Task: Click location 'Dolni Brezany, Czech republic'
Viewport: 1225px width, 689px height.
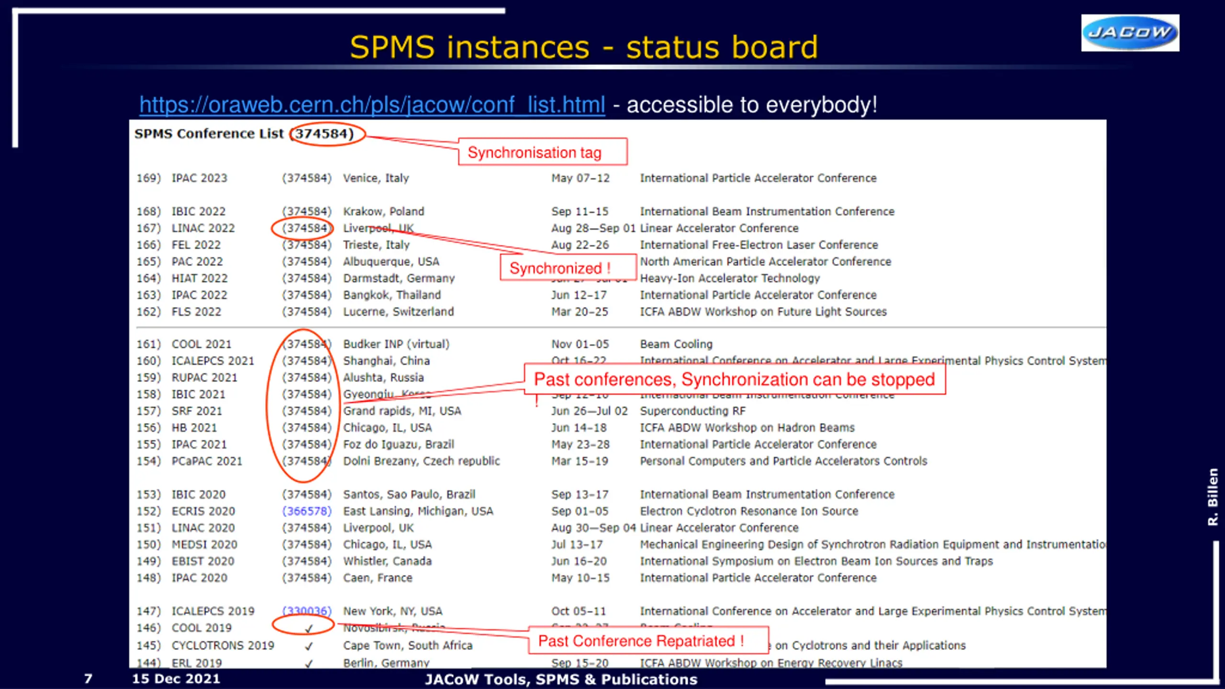Action: click(x=422, y=461)
